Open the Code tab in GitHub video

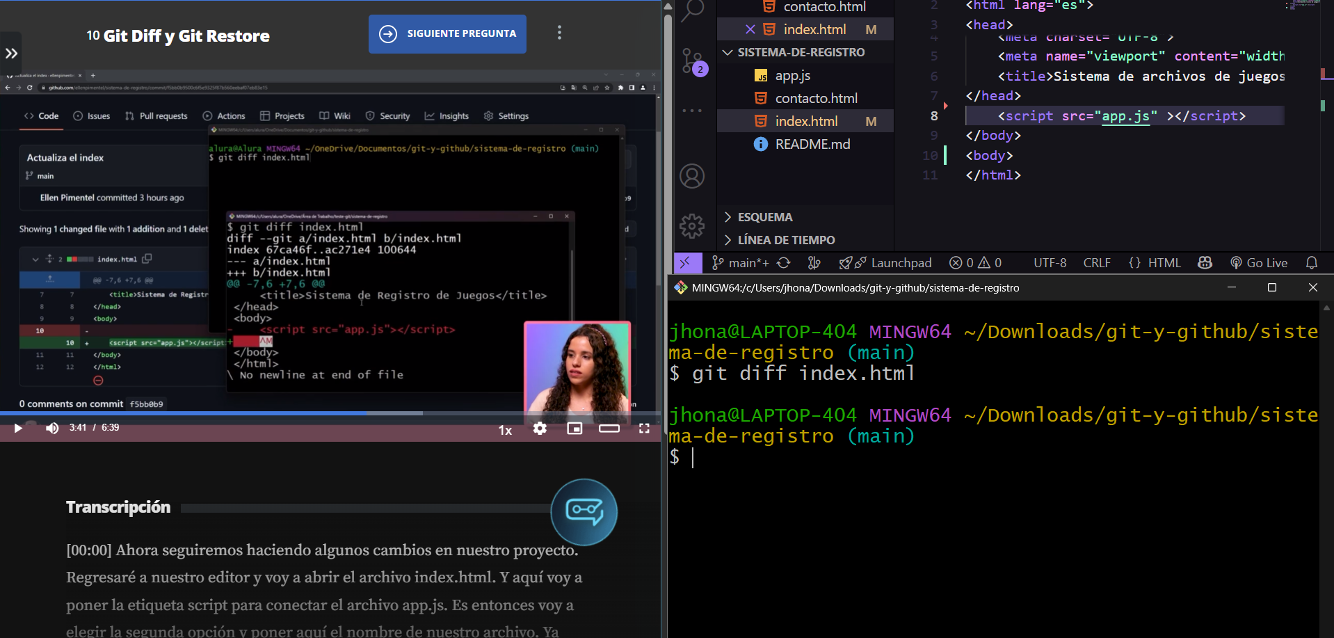click(x=41, y=116)
